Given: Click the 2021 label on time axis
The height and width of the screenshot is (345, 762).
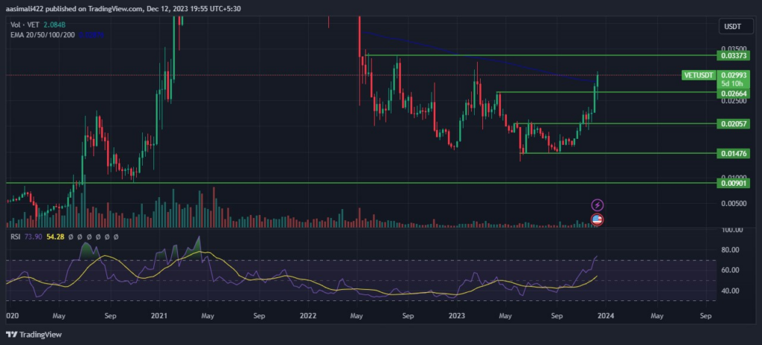Looking at the screenshot, I should [x=159, y=316].
